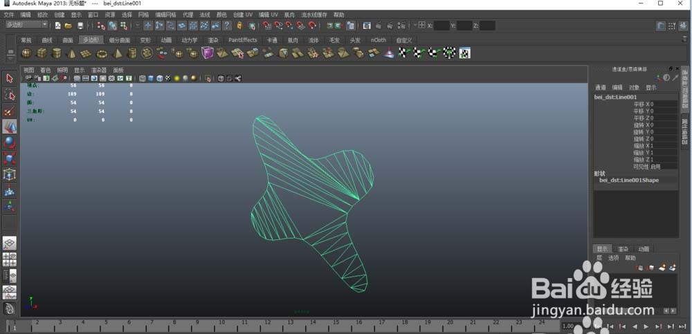Toggle the Tool Settings display button
Image resolution: width=692 pixels, height=334 pixels.
coord(672,26)
